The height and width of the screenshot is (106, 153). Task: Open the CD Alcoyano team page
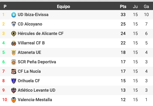click(x=30, y=24)
